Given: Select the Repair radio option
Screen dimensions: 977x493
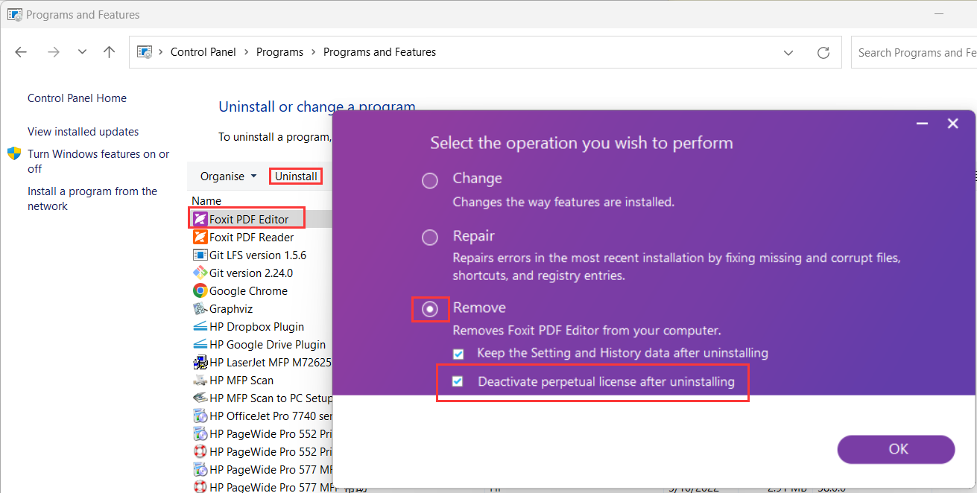Looking at the screenshot, I should [430, 238].
